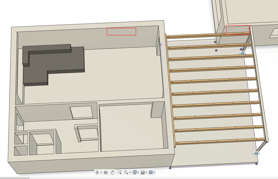Activate the Orbit navigation tool
Viewport: 278px width, 179px height.
[97, 172]
